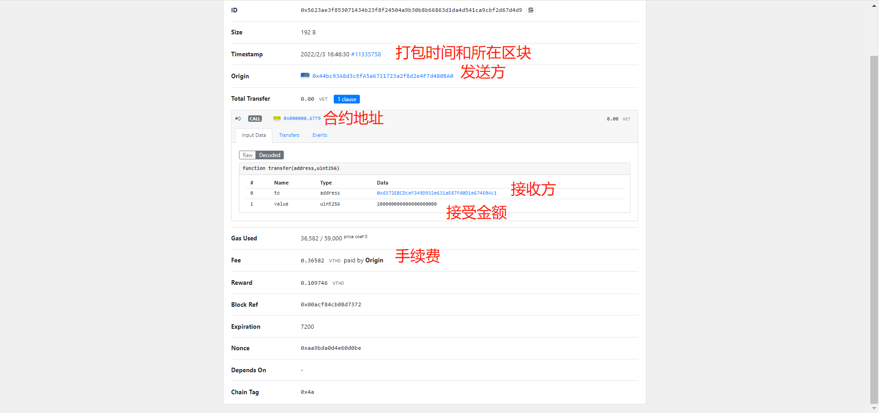Open the Events tab

320,135
